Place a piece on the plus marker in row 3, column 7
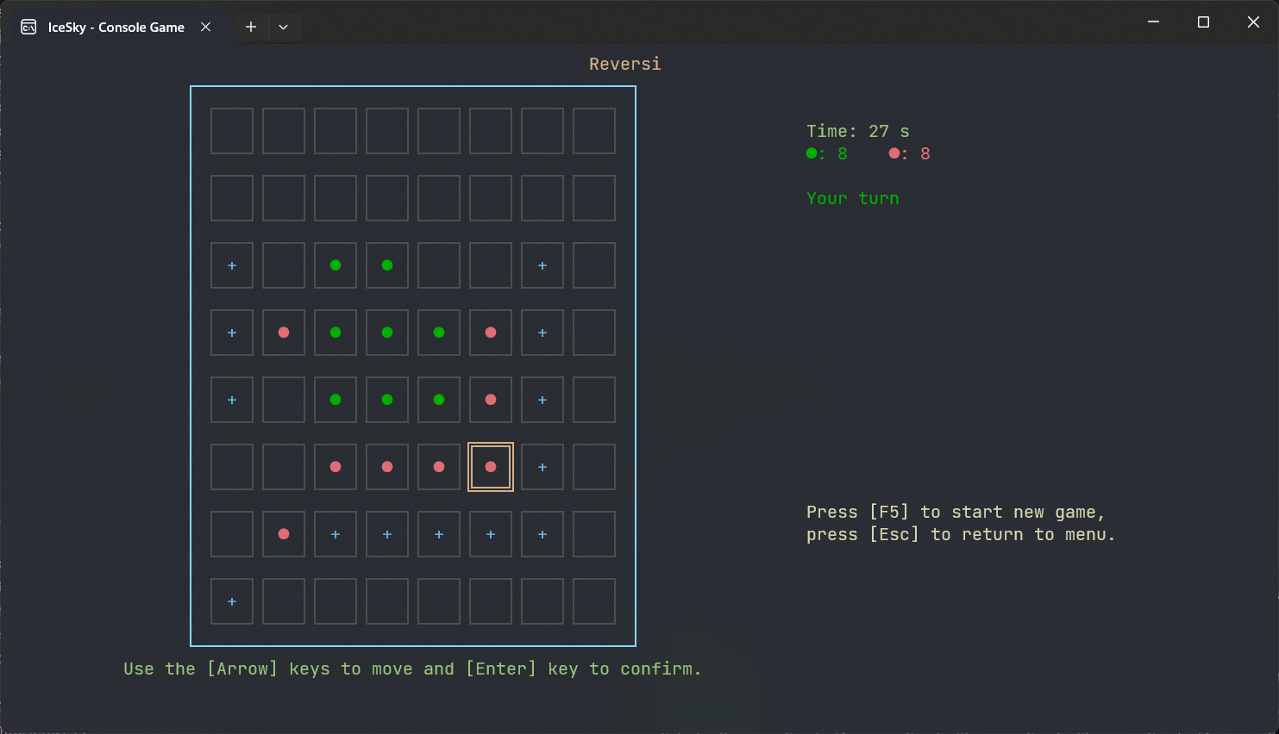This screenshot has height=734, width=1279. 542,265
